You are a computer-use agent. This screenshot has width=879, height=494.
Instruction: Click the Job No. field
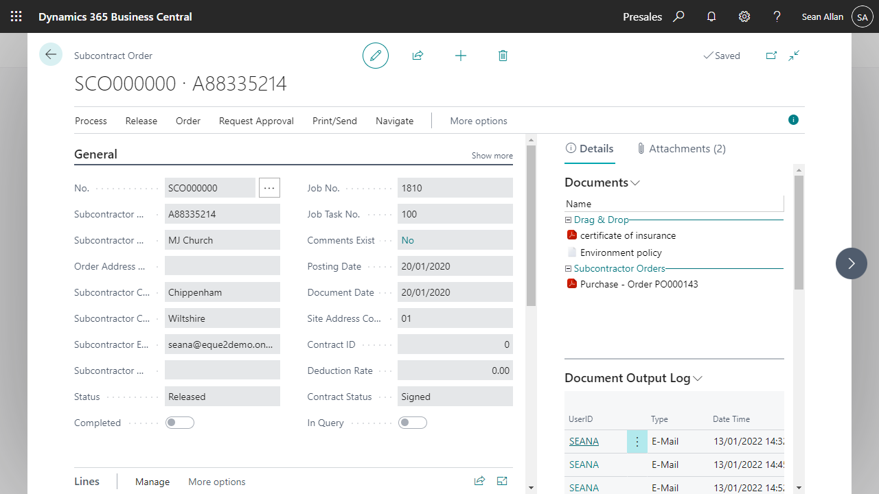(x=455, y=188)
